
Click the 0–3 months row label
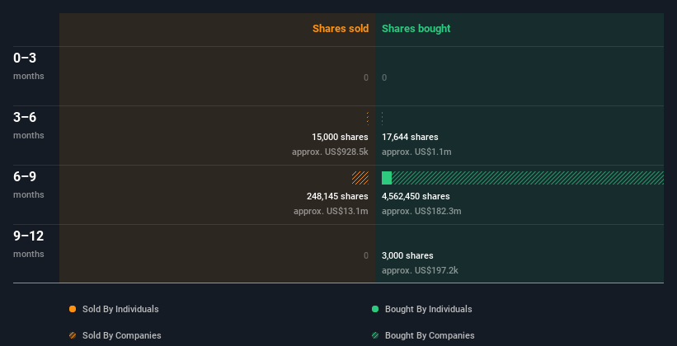pyautogui.click(x=29, y=66)
